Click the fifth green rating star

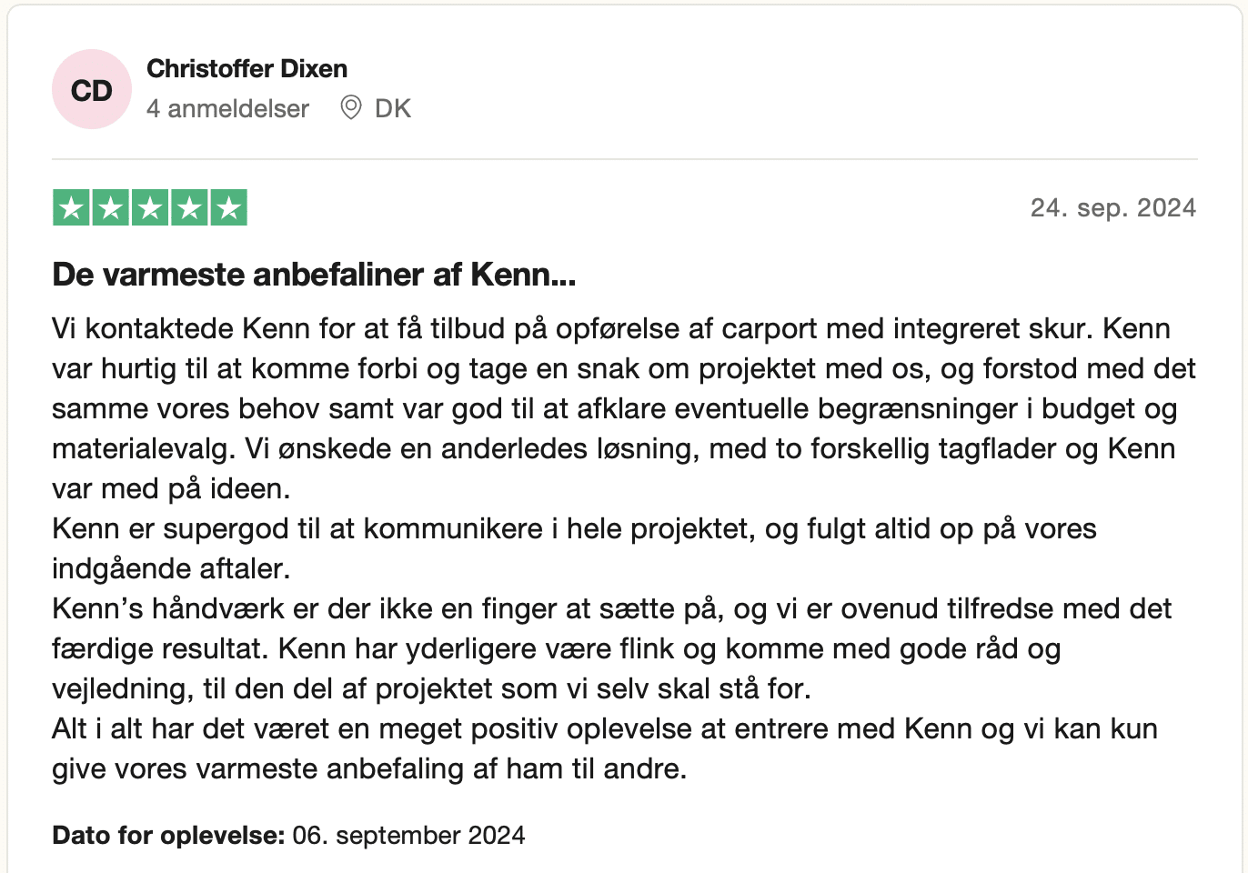tap(229, 208)
